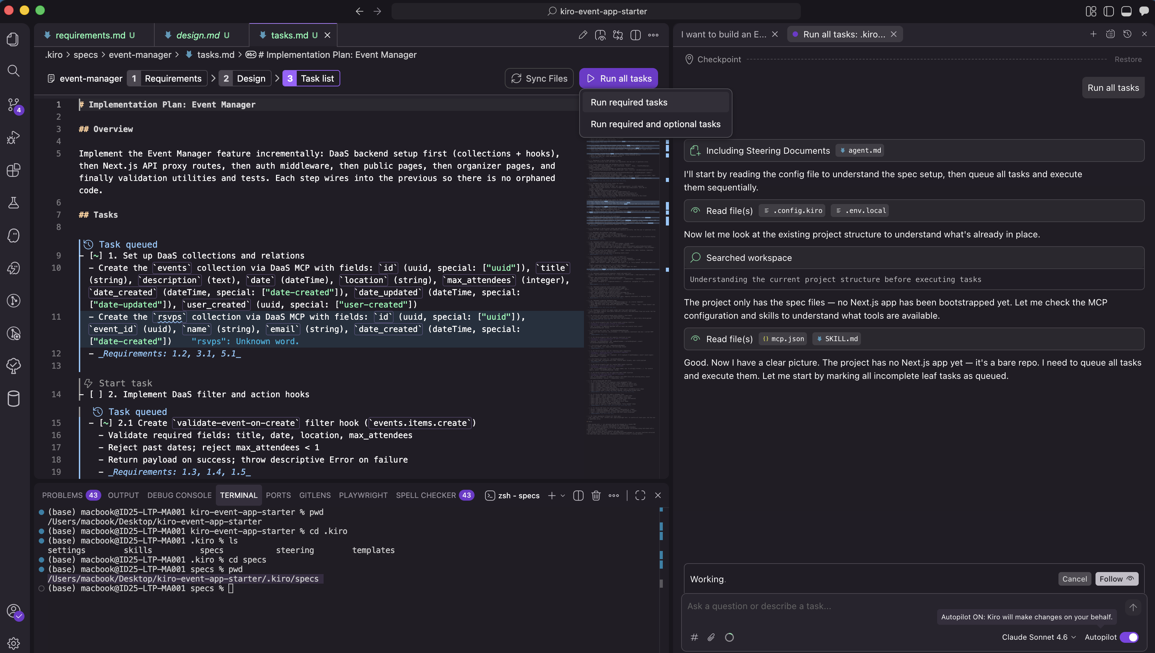Open terminal panel more actions ellipsis

(x=614, y=495)
